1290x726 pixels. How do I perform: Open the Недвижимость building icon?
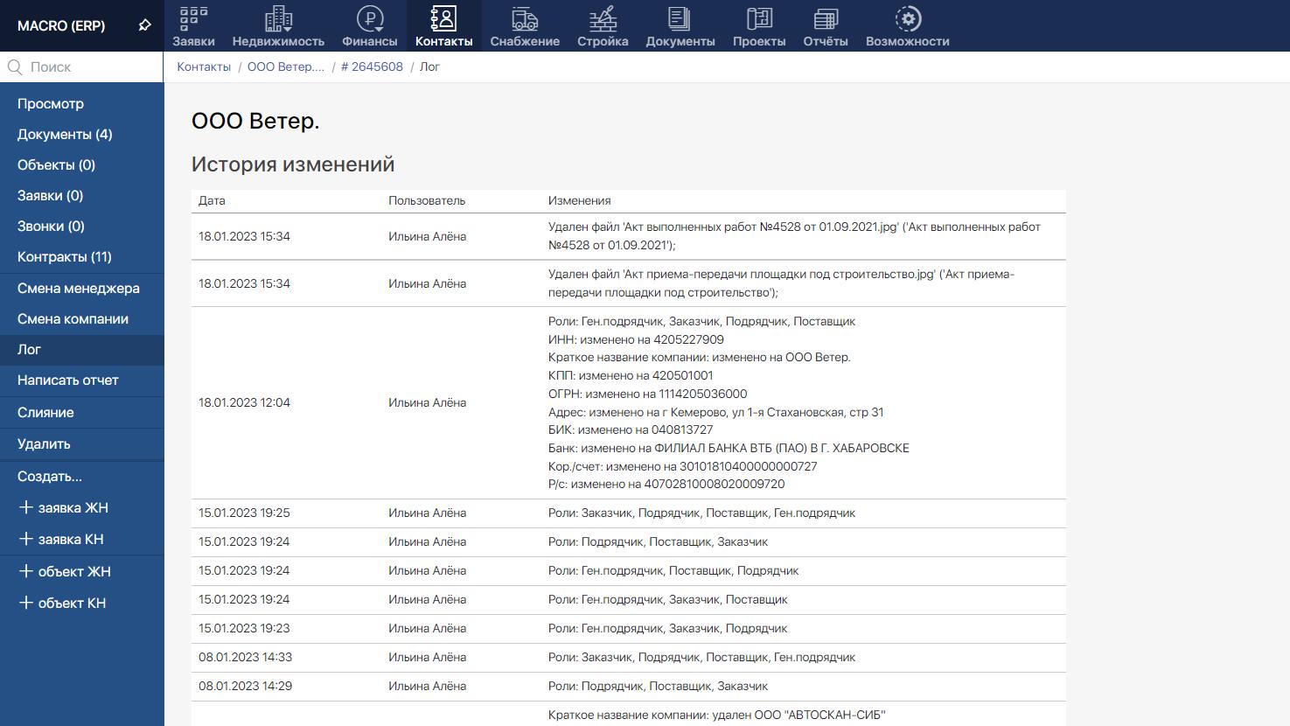(278, 19)
